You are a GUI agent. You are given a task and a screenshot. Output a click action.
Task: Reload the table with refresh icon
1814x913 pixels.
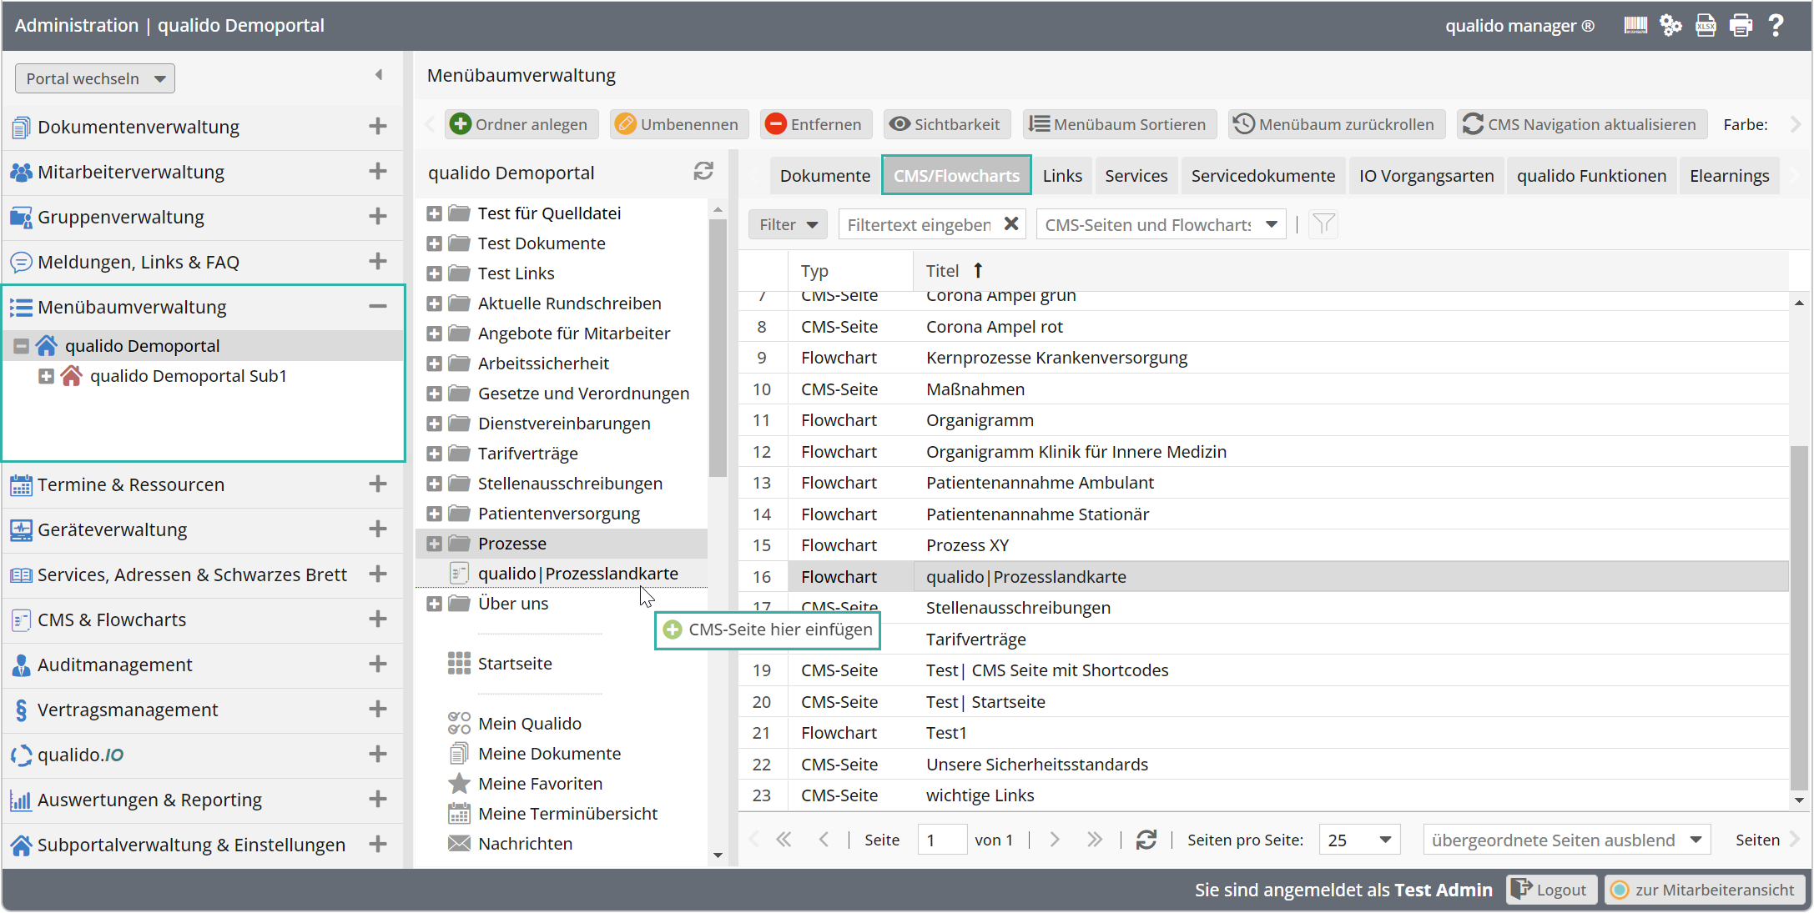click(x=1146, y=840)
